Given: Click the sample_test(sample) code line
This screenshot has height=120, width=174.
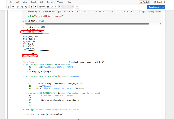Looking at the screenshot, I should coord(33,21).
